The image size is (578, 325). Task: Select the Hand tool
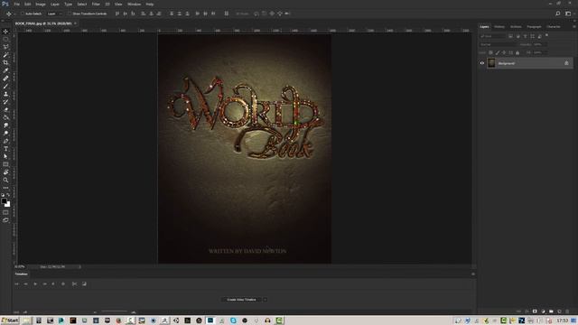(5, 172)
